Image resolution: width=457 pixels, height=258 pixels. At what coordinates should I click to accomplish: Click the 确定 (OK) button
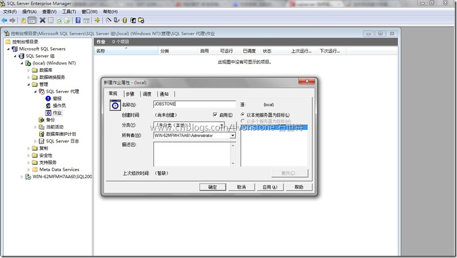212,187
